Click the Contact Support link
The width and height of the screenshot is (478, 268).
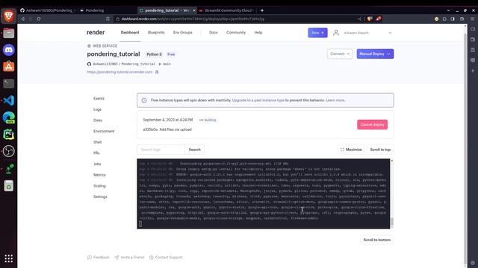[x=166, y=258]
